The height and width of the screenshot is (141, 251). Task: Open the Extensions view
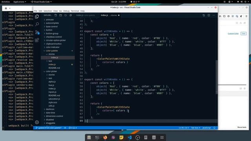pos(37,40)
